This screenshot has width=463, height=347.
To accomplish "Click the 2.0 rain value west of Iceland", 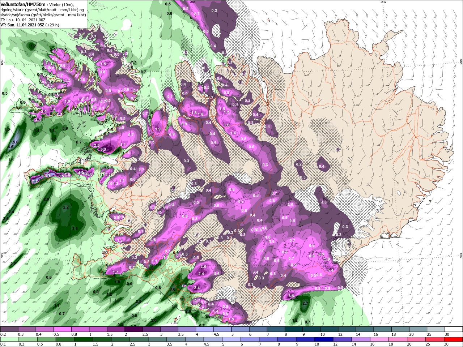I will [x=46, y=199].
